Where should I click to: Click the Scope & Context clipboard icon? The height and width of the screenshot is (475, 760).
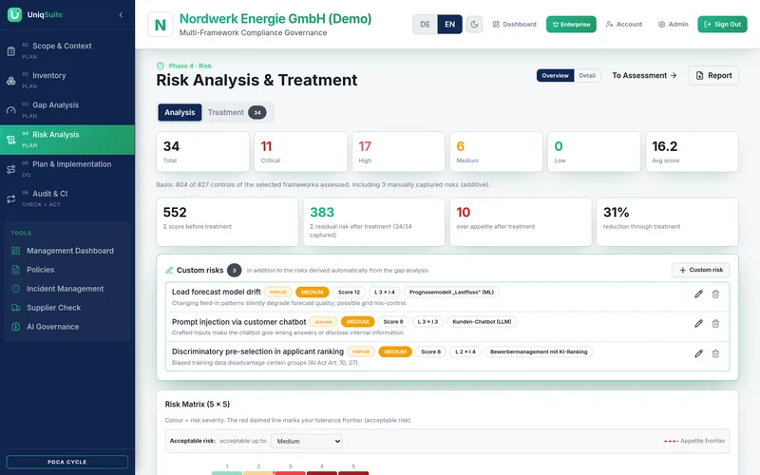(11, 51)
